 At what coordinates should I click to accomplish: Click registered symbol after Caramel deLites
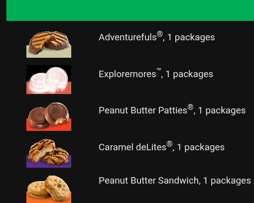(169, 144)
